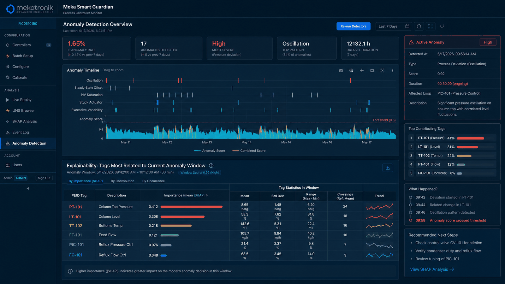The width and height of the screenshot is (505, 284).
Task: Click Crossings (Ref. Mean) column header
Action: (345, 196)
